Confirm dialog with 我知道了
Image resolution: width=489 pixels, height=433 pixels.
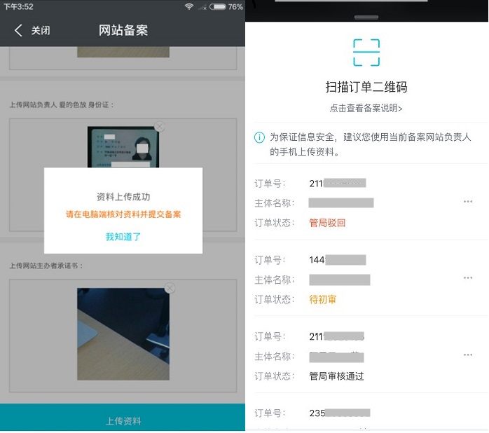[x=123, y=237]
